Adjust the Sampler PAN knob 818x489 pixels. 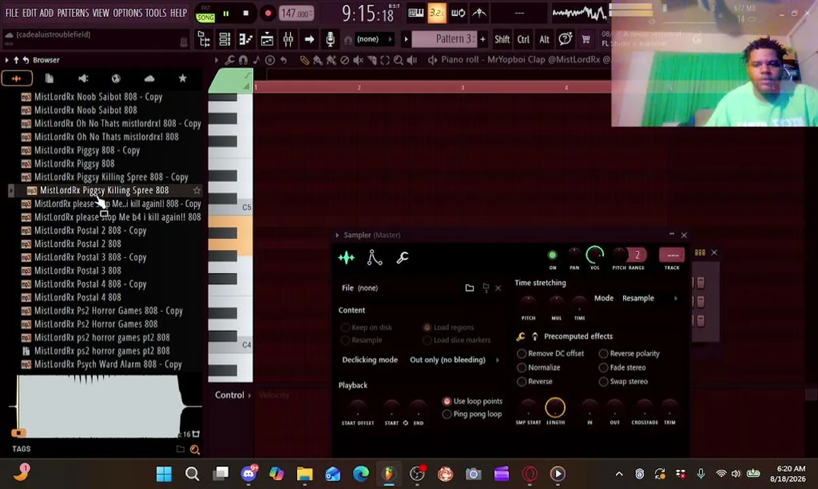574,255
